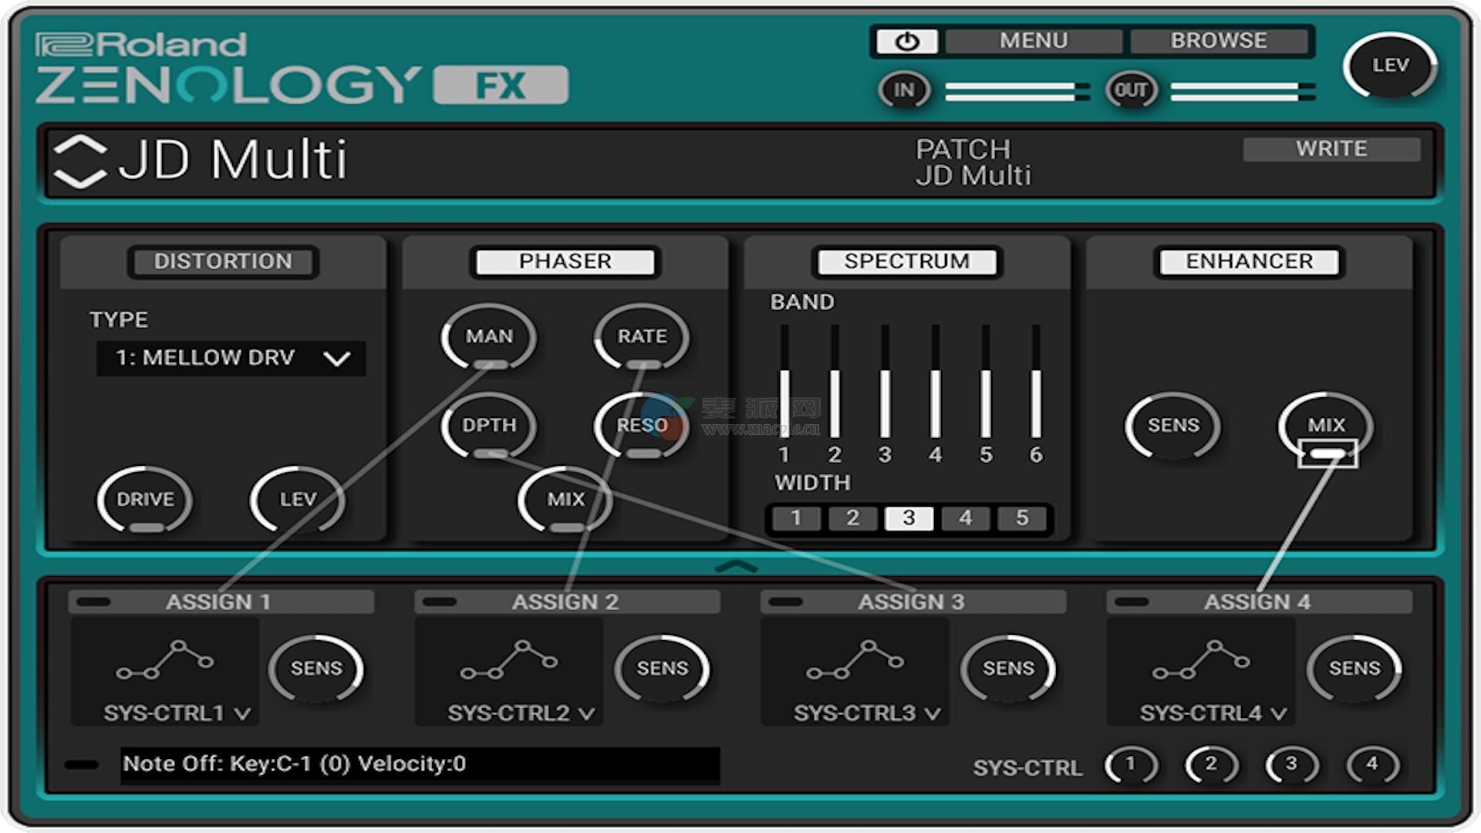The image size is (1481, 833).
Task: Toggle the plugin power button
Action: click(906, 41)
